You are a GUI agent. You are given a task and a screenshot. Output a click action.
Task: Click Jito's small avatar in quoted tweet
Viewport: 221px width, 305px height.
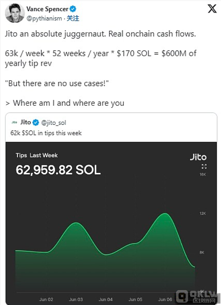14,122
